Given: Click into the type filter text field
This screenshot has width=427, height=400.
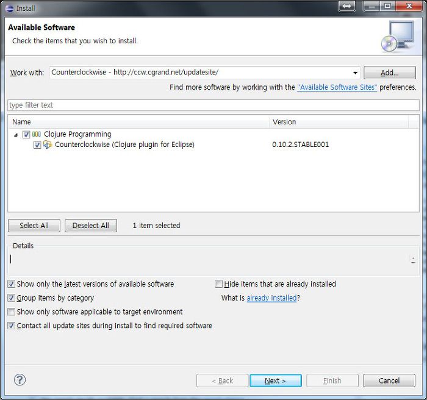Looking at the screenshot, I should pos(213,105).
